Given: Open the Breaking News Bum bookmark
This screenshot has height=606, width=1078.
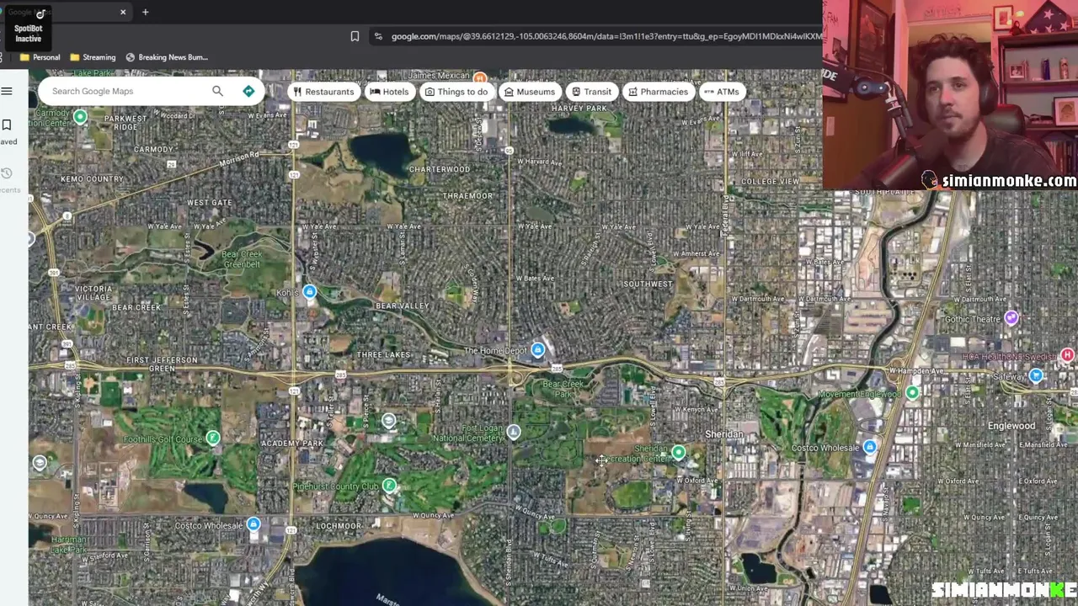Looking at the screenshot, I should tap(167, 57).
